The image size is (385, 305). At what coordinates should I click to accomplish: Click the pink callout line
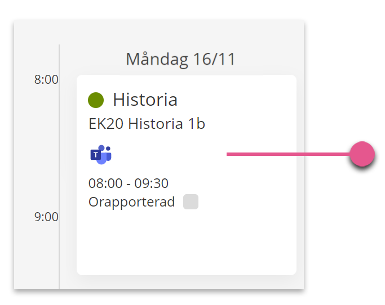[x=288, y=154]
